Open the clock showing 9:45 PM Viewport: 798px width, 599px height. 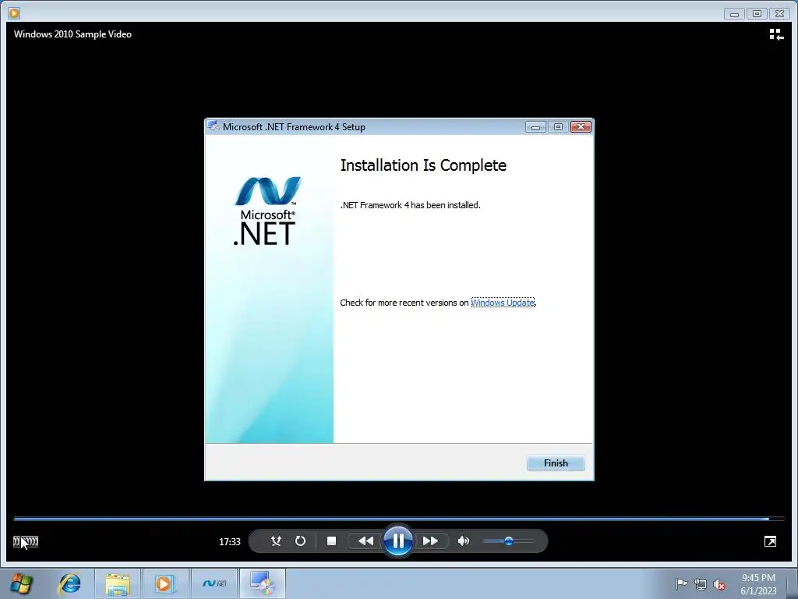click(x=758, y=583)
